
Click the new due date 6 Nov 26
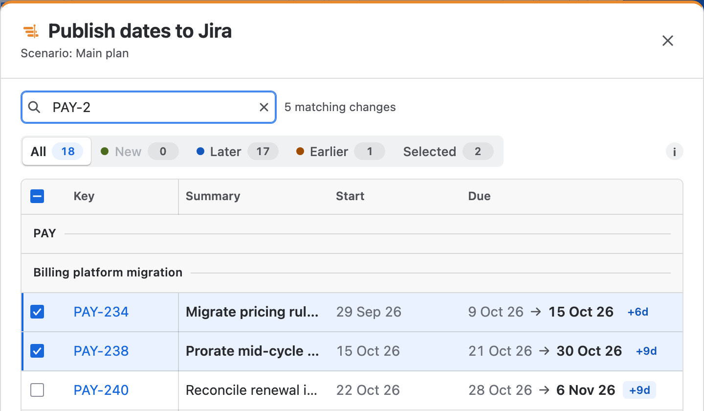(x=586, y=390)
